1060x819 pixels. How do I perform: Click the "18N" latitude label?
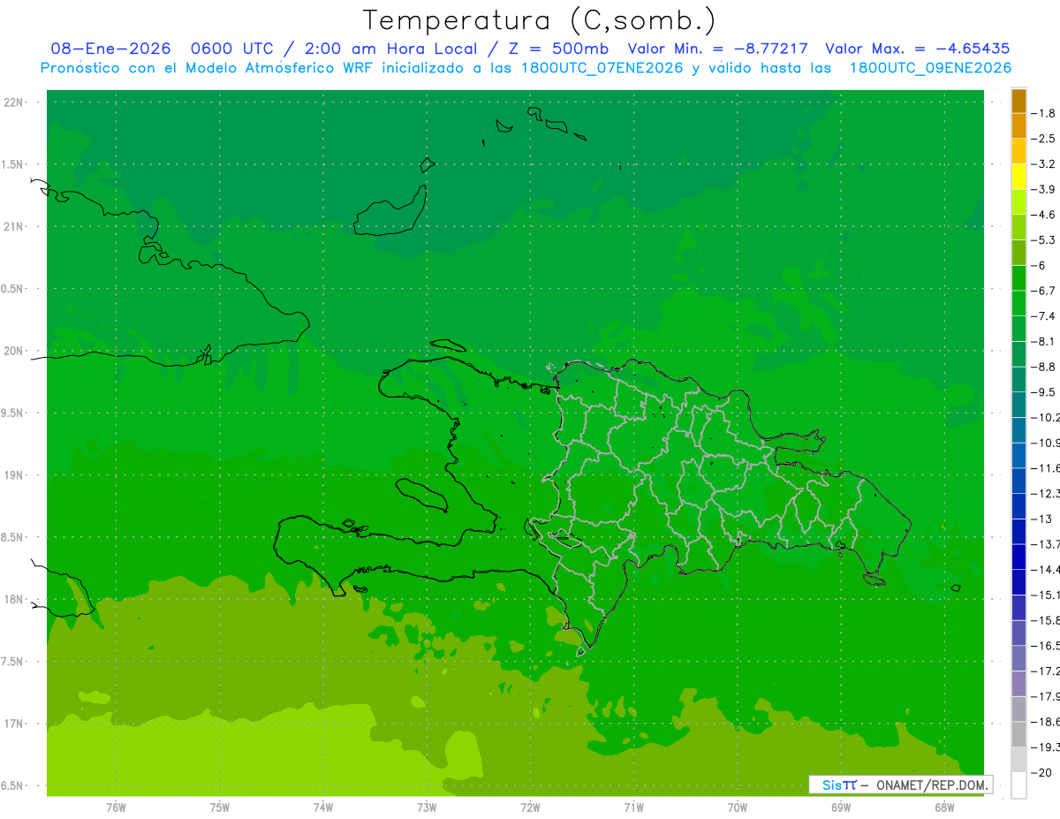(13, 599)
